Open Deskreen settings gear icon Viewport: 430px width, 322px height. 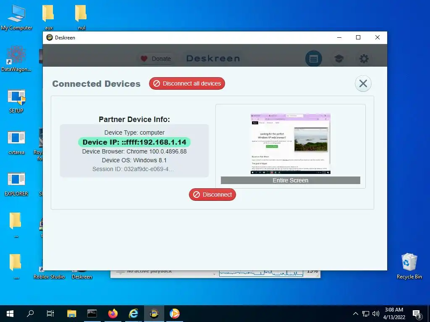364,59
